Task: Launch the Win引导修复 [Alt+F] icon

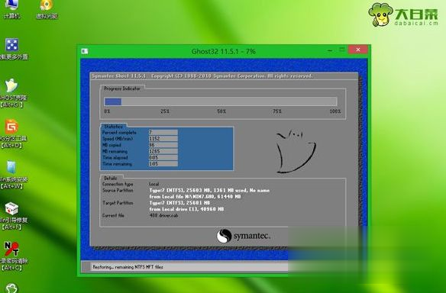Action: click(12, 215)
